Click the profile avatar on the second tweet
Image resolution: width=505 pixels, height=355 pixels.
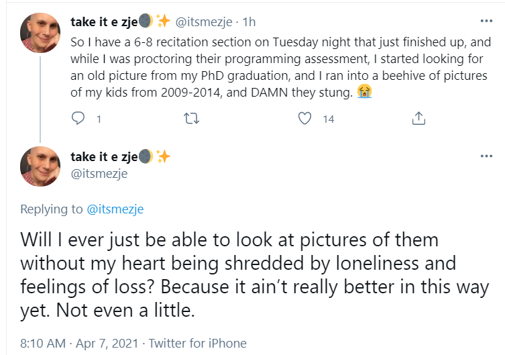42,167
